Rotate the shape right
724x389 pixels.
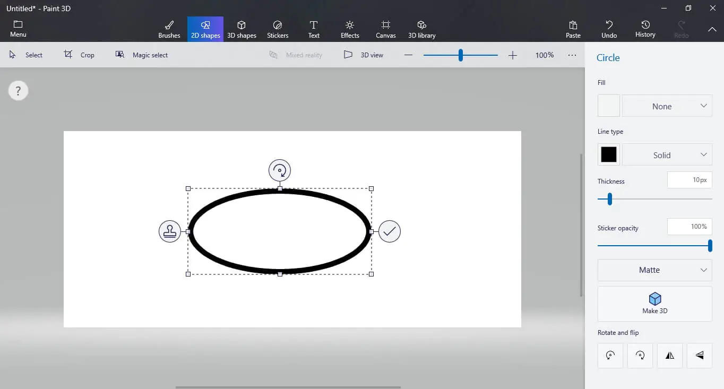click(x=640, y=356)
